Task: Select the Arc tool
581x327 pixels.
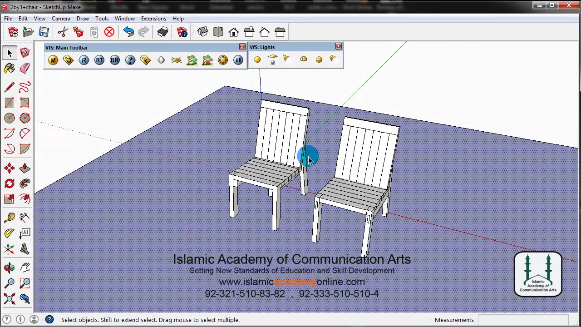Action: click(10, 134)
